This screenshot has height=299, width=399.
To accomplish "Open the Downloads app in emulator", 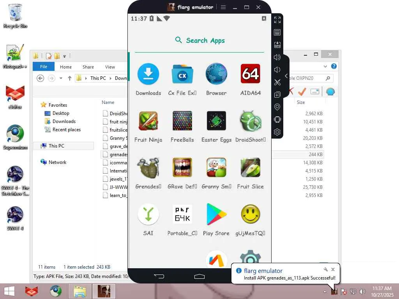I will 148,74.
